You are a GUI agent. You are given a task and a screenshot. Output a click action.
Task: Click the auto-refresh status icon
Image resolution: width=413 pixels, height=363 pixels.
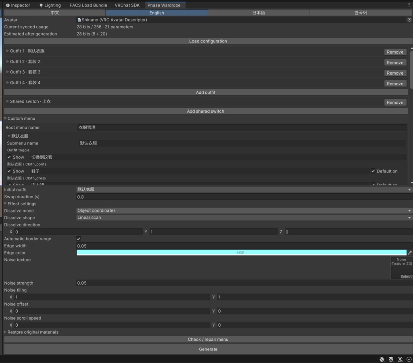tap(400, 359)
